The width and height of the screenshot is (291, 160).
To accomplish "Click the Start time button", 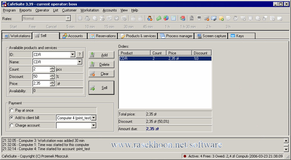I will (14, 27).
